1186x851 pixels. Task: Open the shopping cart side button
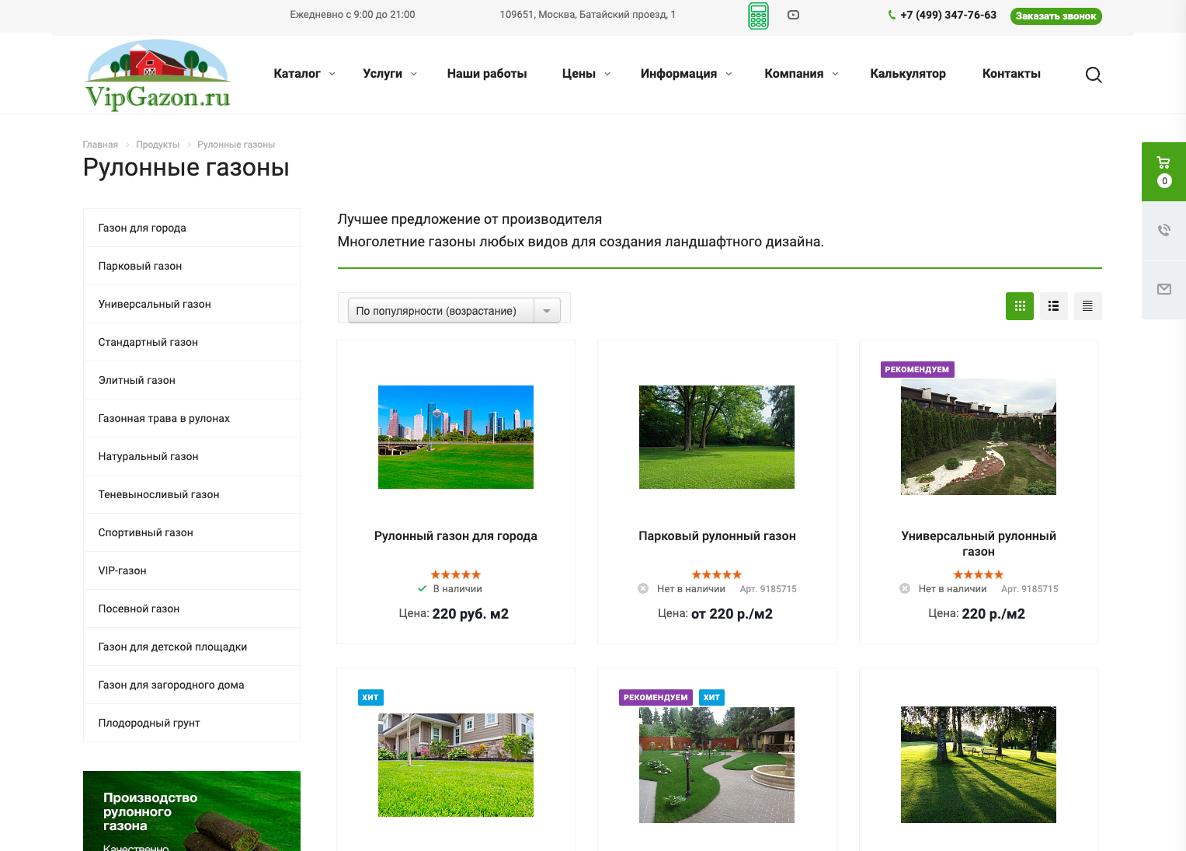click(1163, 171)
